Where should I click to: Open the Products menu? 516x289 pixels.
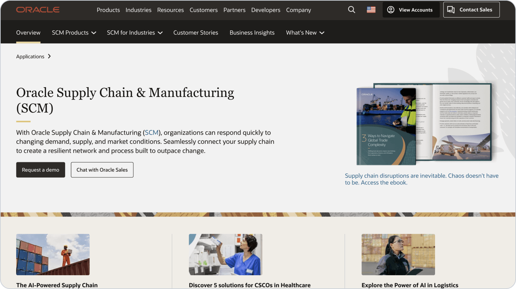(108, 10)
